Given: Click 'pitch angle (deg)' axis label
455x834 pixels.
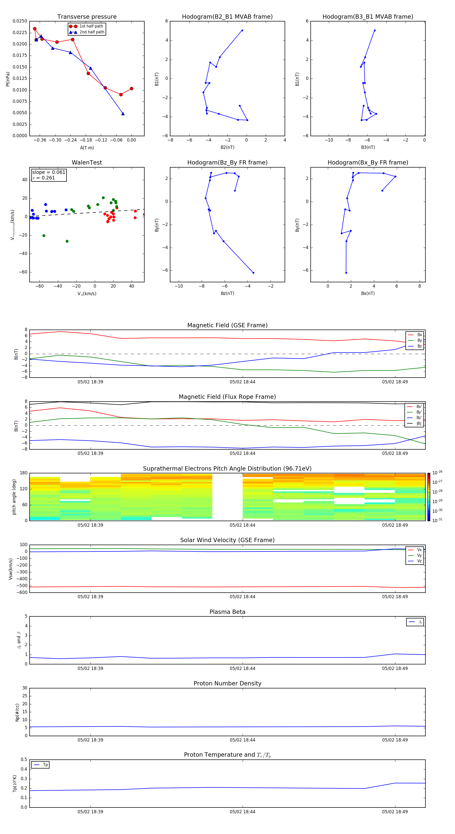Looking at the screenshot, I should (x=14, y=497).
